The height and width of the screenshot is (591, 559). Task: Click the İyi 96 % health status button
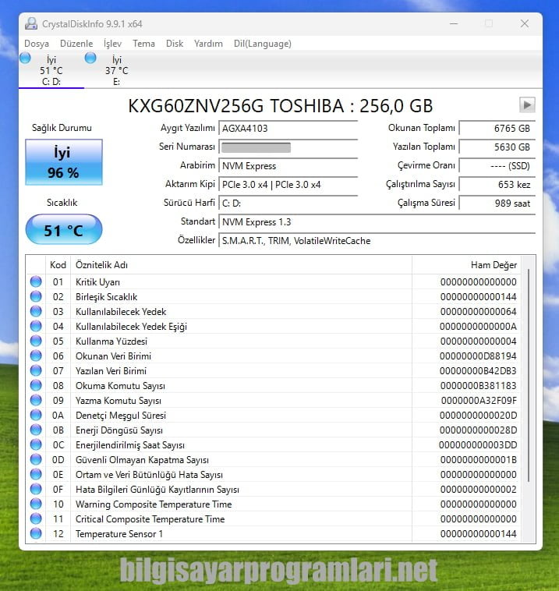(x=64, y=162)
